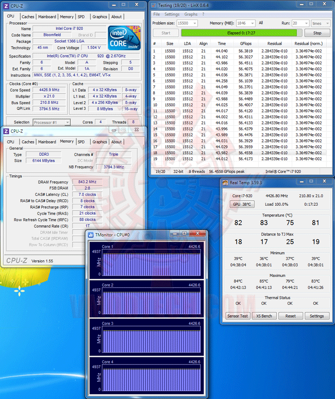Open SPD tab in CPU-Z Memory window

[81, 142]
